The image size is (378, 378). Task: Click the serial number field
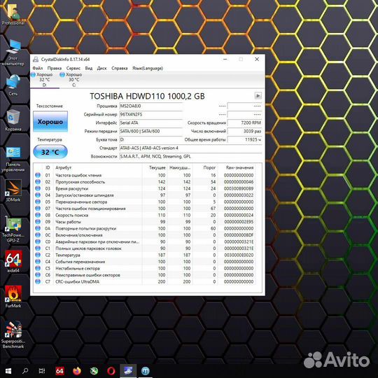[x=151, y=115]
